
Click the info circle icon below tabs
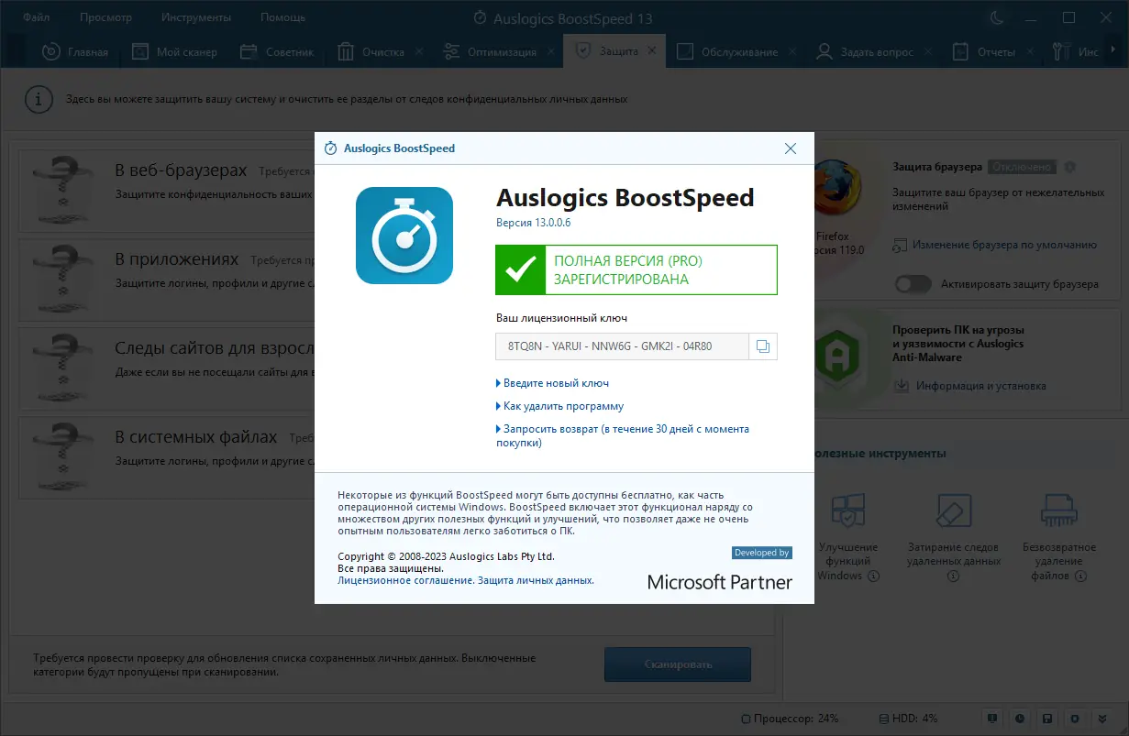click(39, 99)
